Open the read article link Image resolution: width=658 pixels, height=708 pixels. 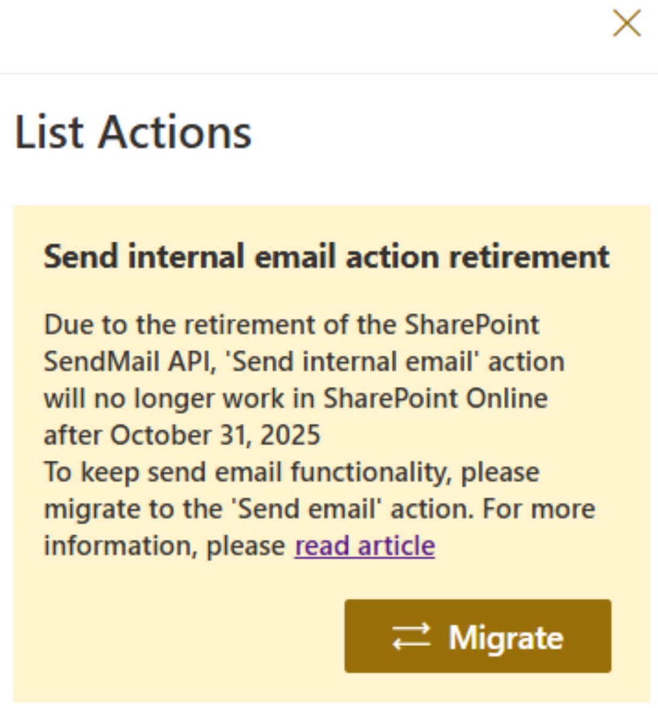[x=365, y=546]
